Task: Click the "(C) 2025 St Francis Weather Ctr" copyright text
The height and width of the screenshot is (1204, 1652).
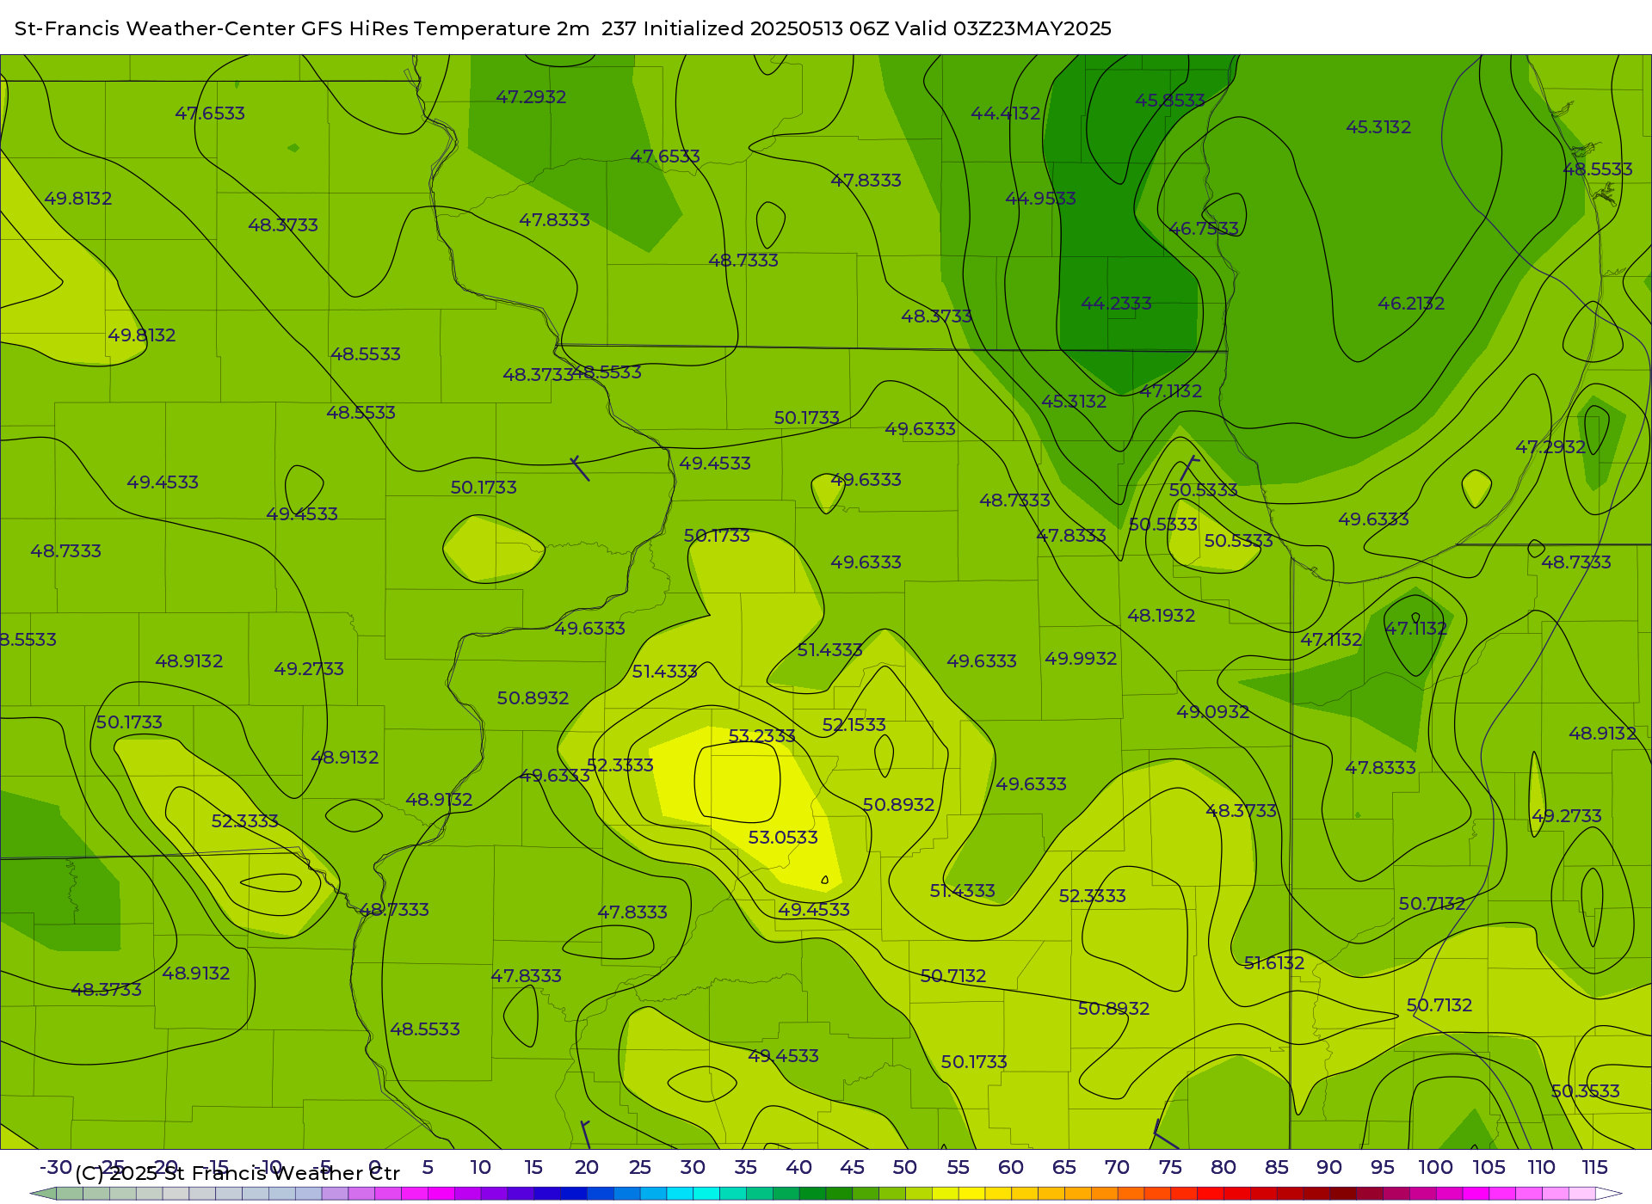Action: pyautogui.click(x=237, y=1173)
